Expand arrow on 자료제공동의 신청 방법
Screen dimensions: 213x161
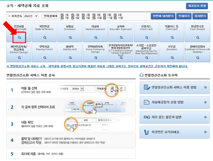coord(205,102)
